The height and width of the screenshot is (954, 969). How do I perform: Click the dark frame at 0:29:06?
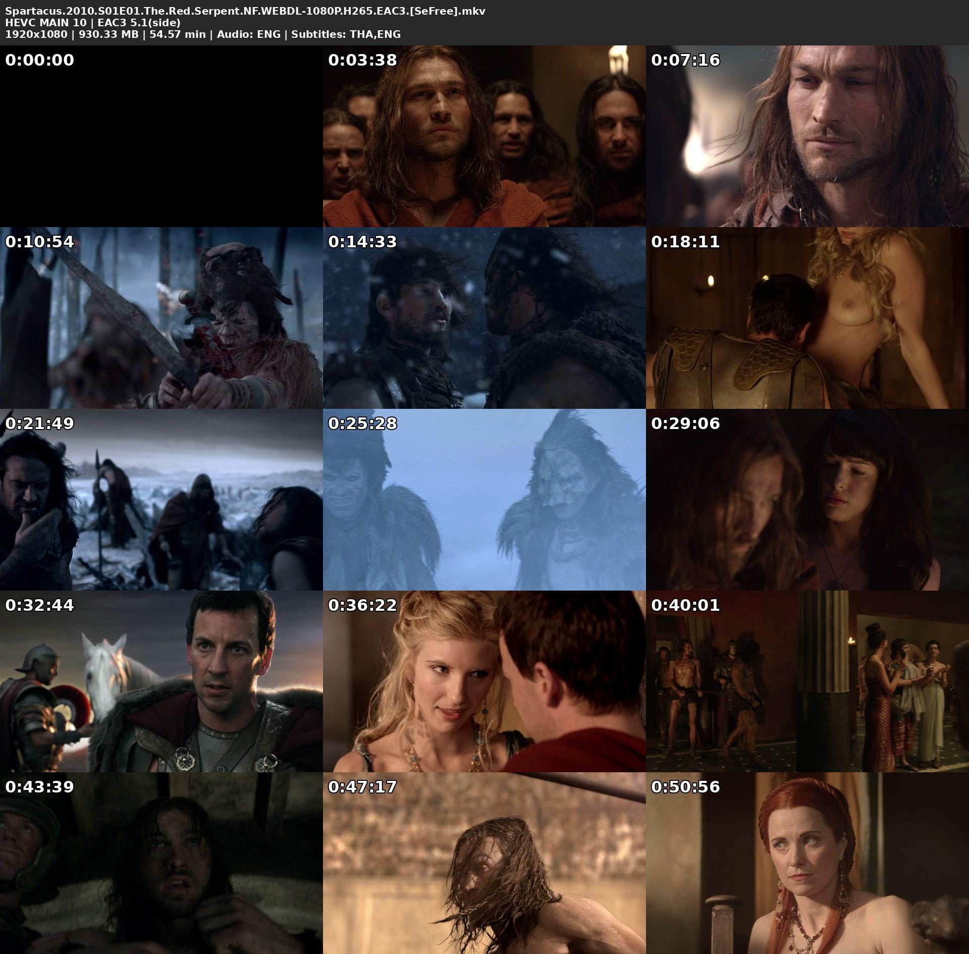pyautogui.click(x=807, y=500)
